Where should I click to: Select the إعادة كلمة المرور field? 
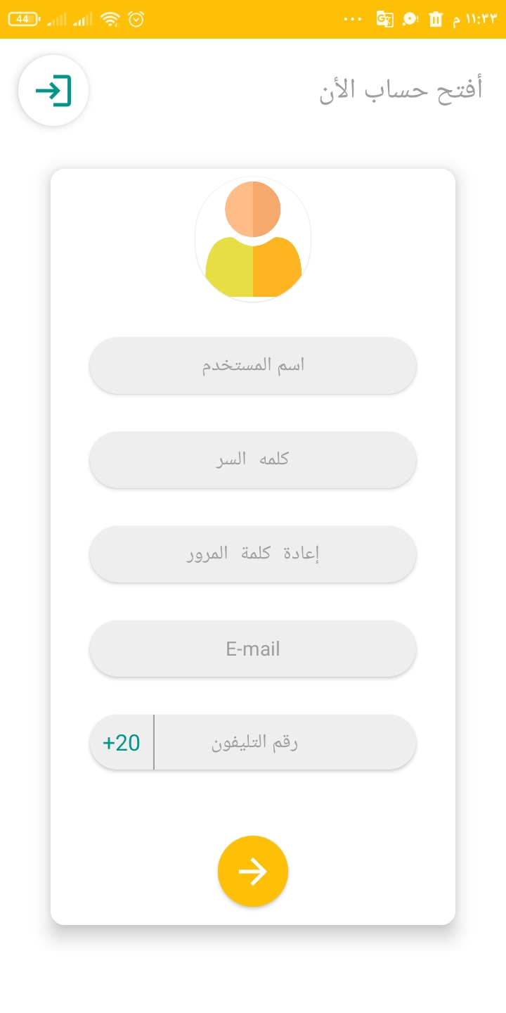pos(253,554)
